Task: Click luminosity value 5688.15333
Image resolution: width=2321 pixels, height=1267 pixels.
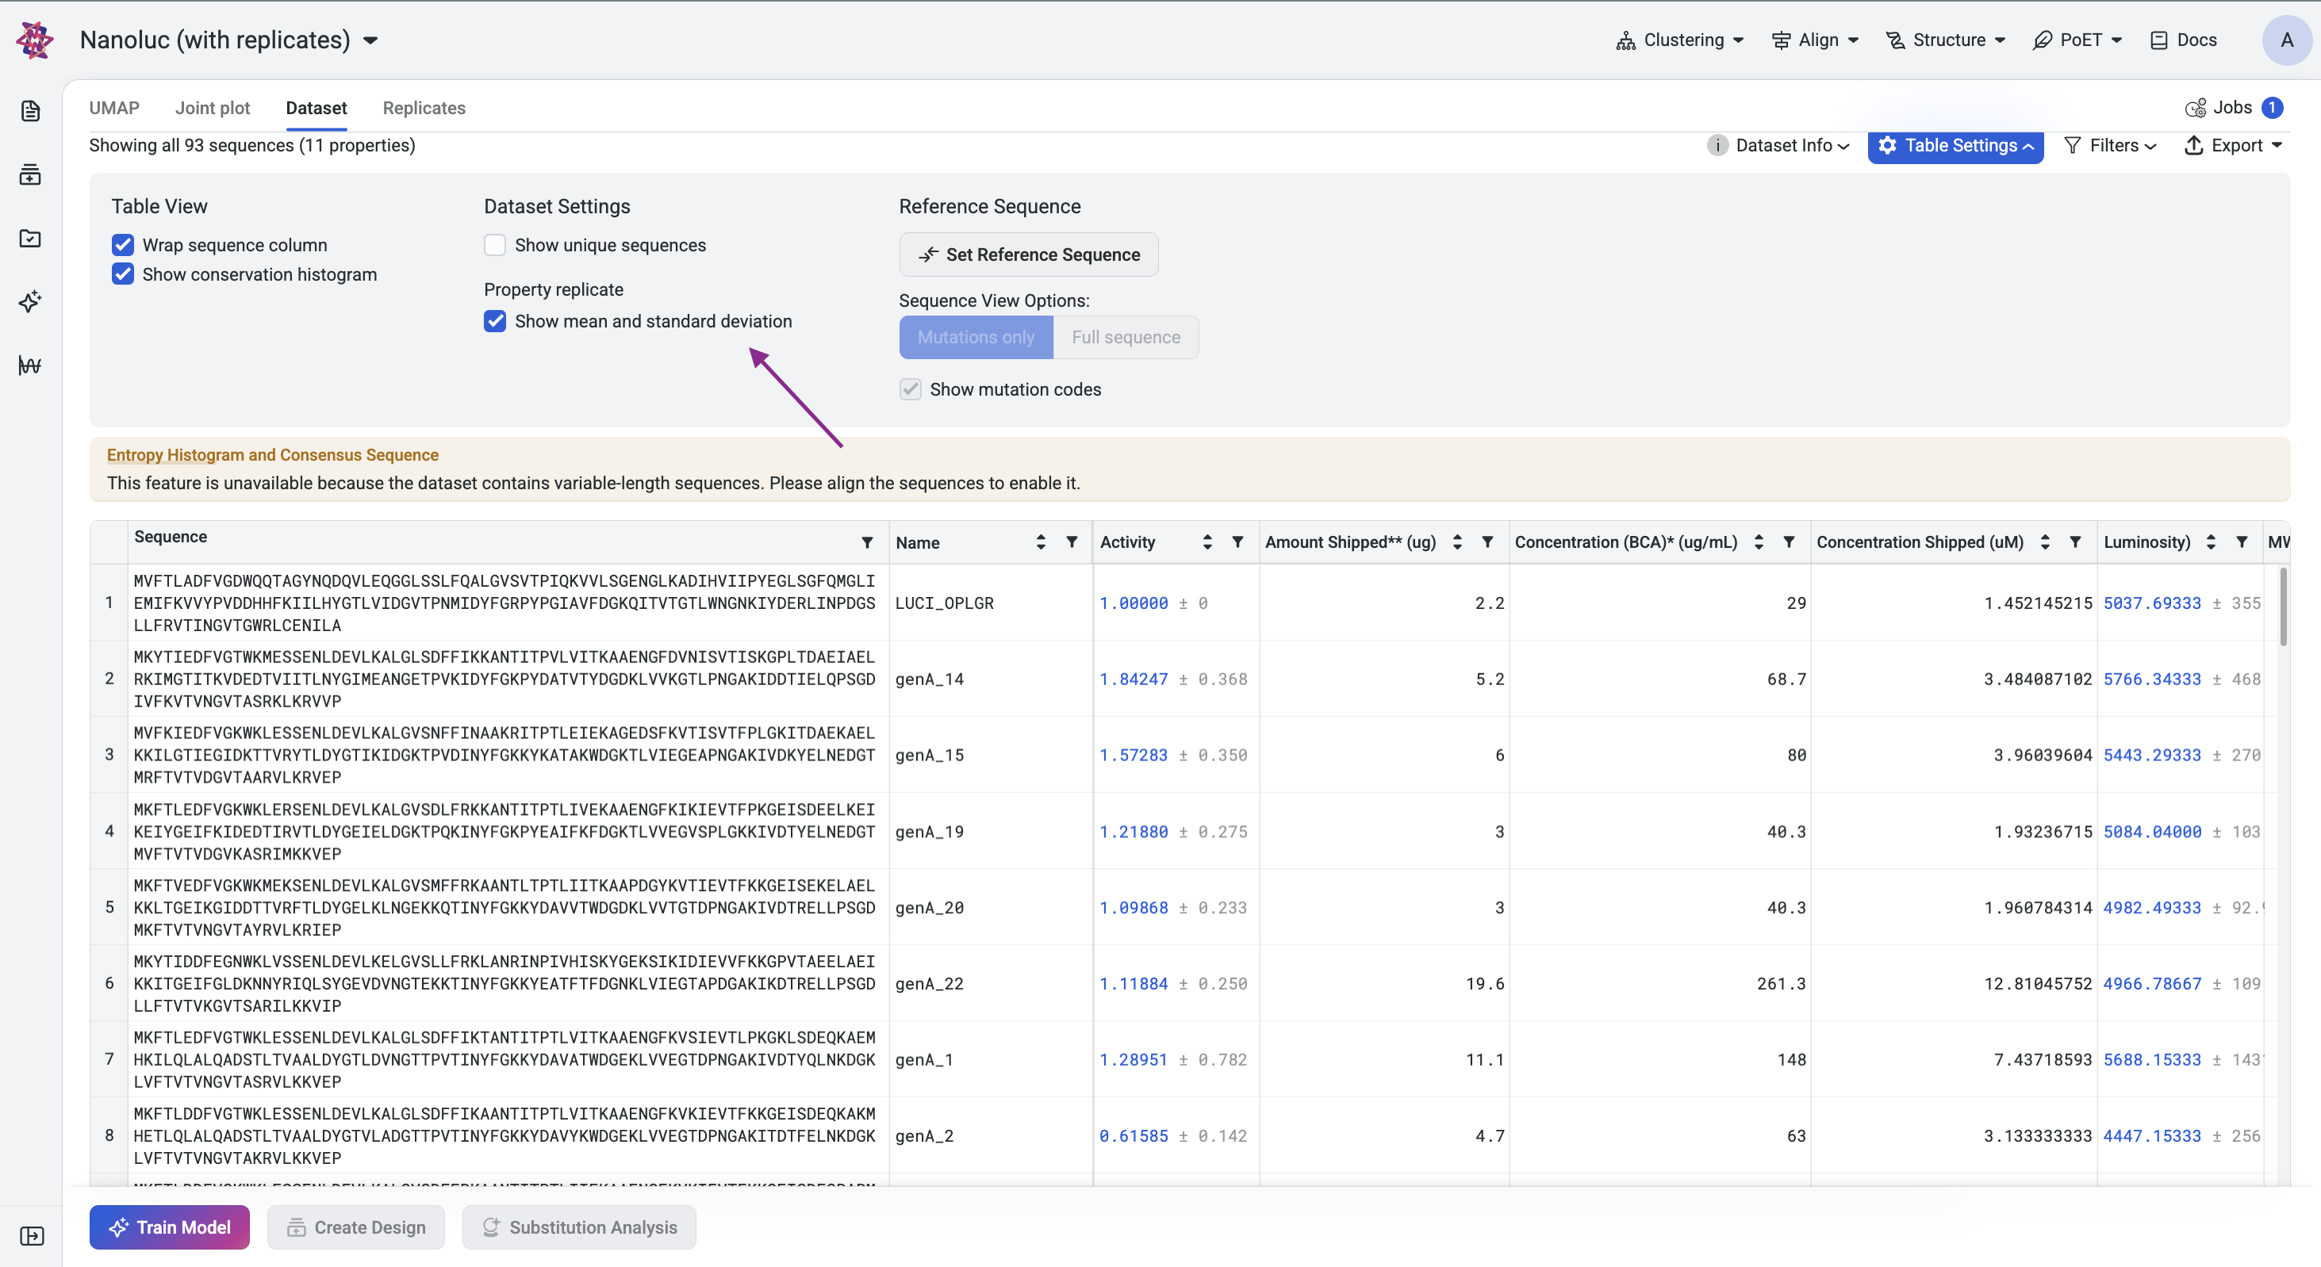Action: (2153, 1060)
